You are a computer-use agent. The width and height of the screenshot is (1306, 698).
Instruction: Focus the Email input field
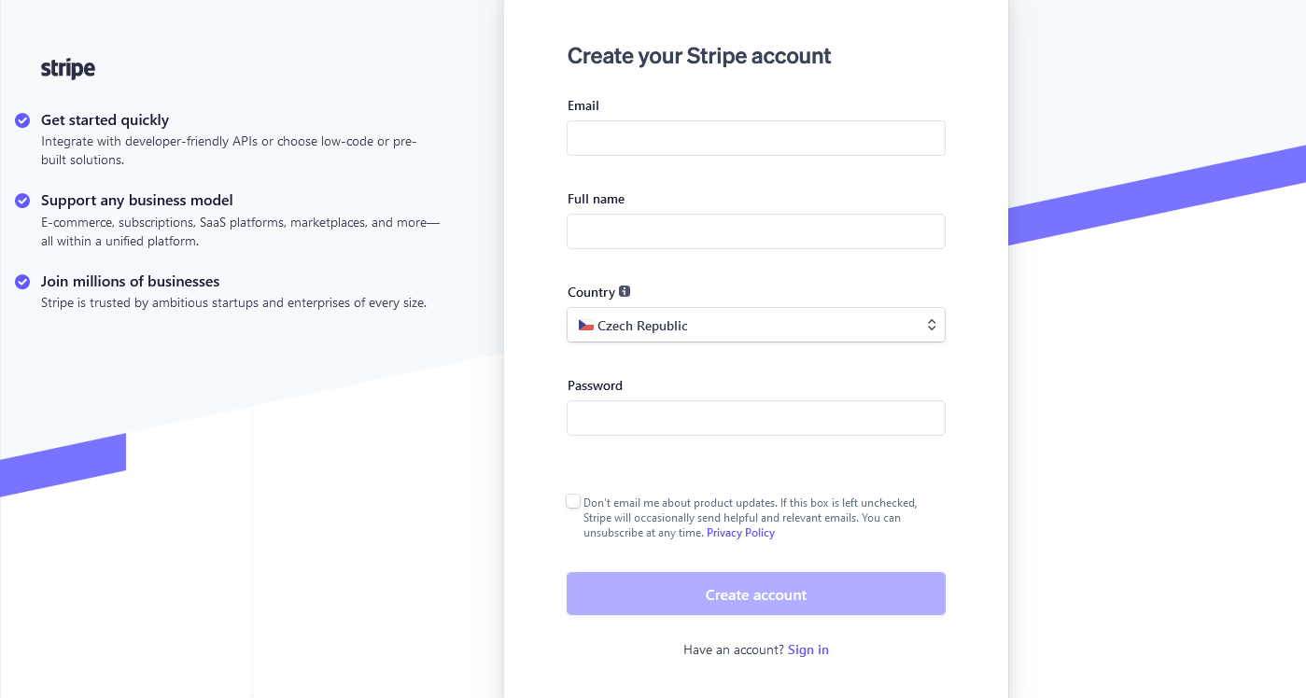pyautogui.click(x=755, y=138)
